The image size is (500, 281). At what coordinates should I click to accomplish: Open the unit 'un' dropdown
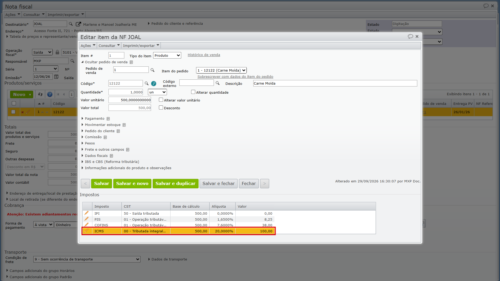pyautogui.click(x=157, y=92)
